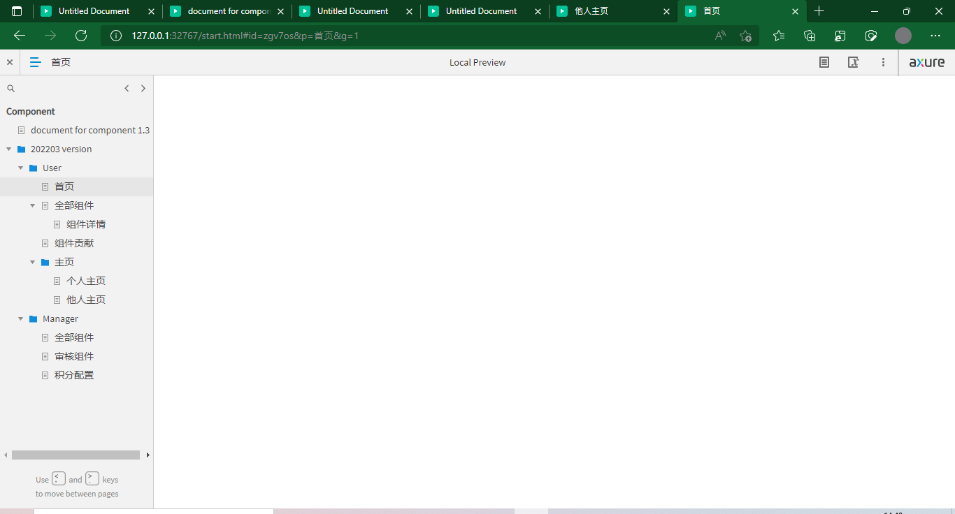Open the page notes panel icon
955x514 pixels.
pos(824,62)
